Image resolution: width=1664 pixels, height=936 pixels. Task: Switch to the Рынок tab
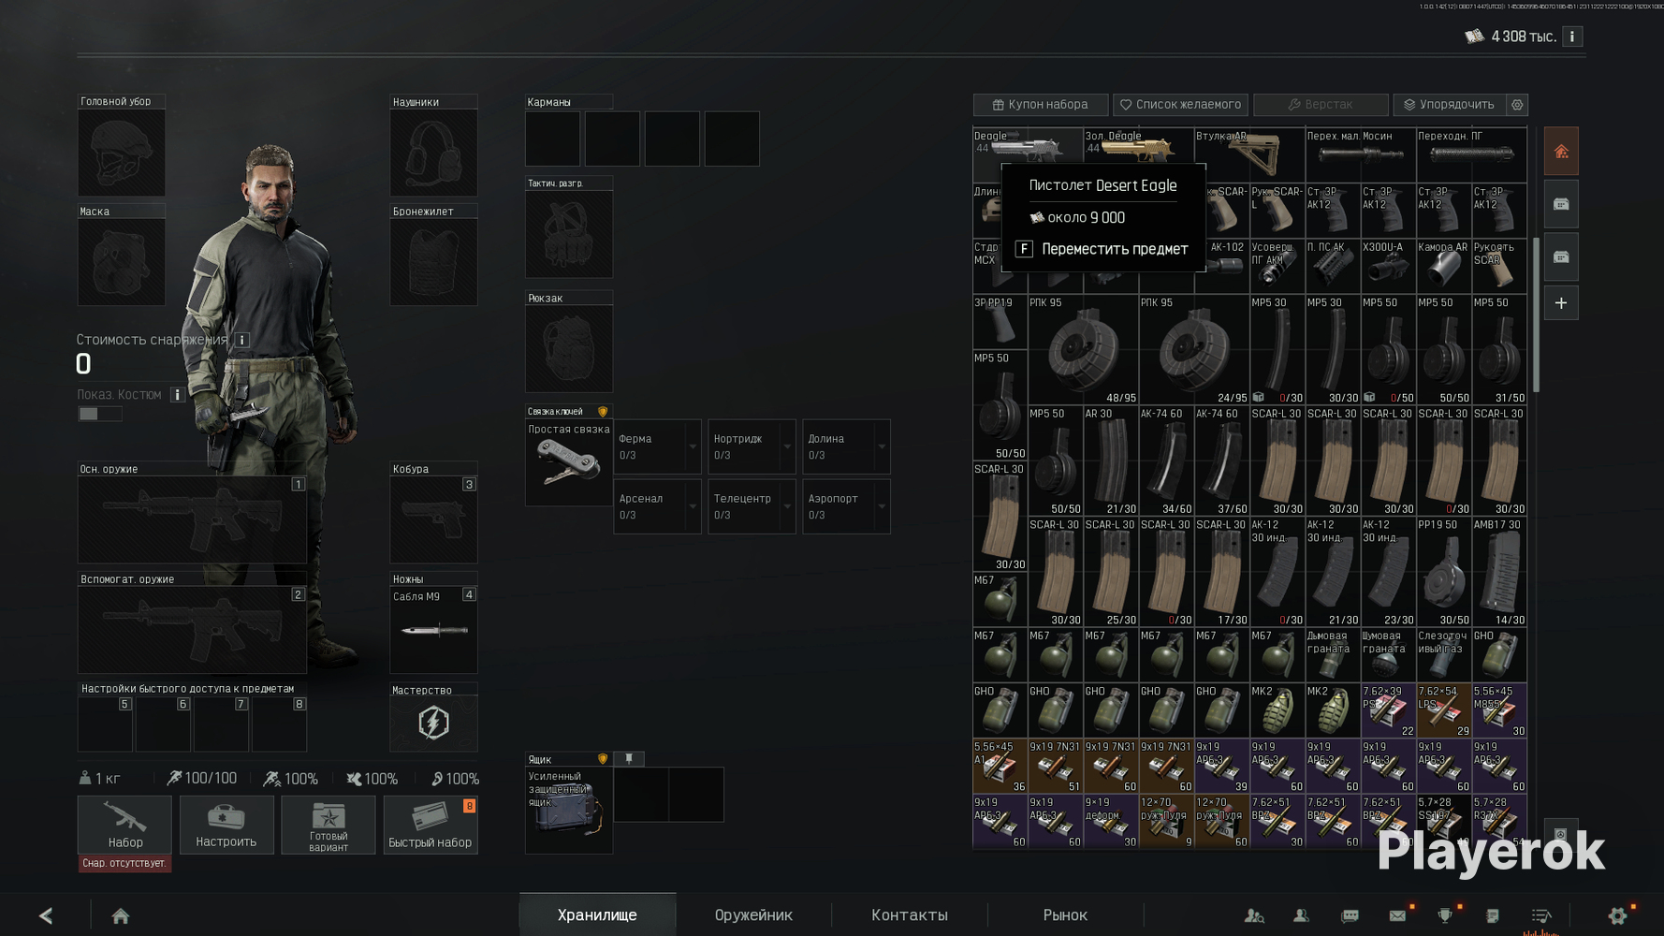(x=1065, y=915)
